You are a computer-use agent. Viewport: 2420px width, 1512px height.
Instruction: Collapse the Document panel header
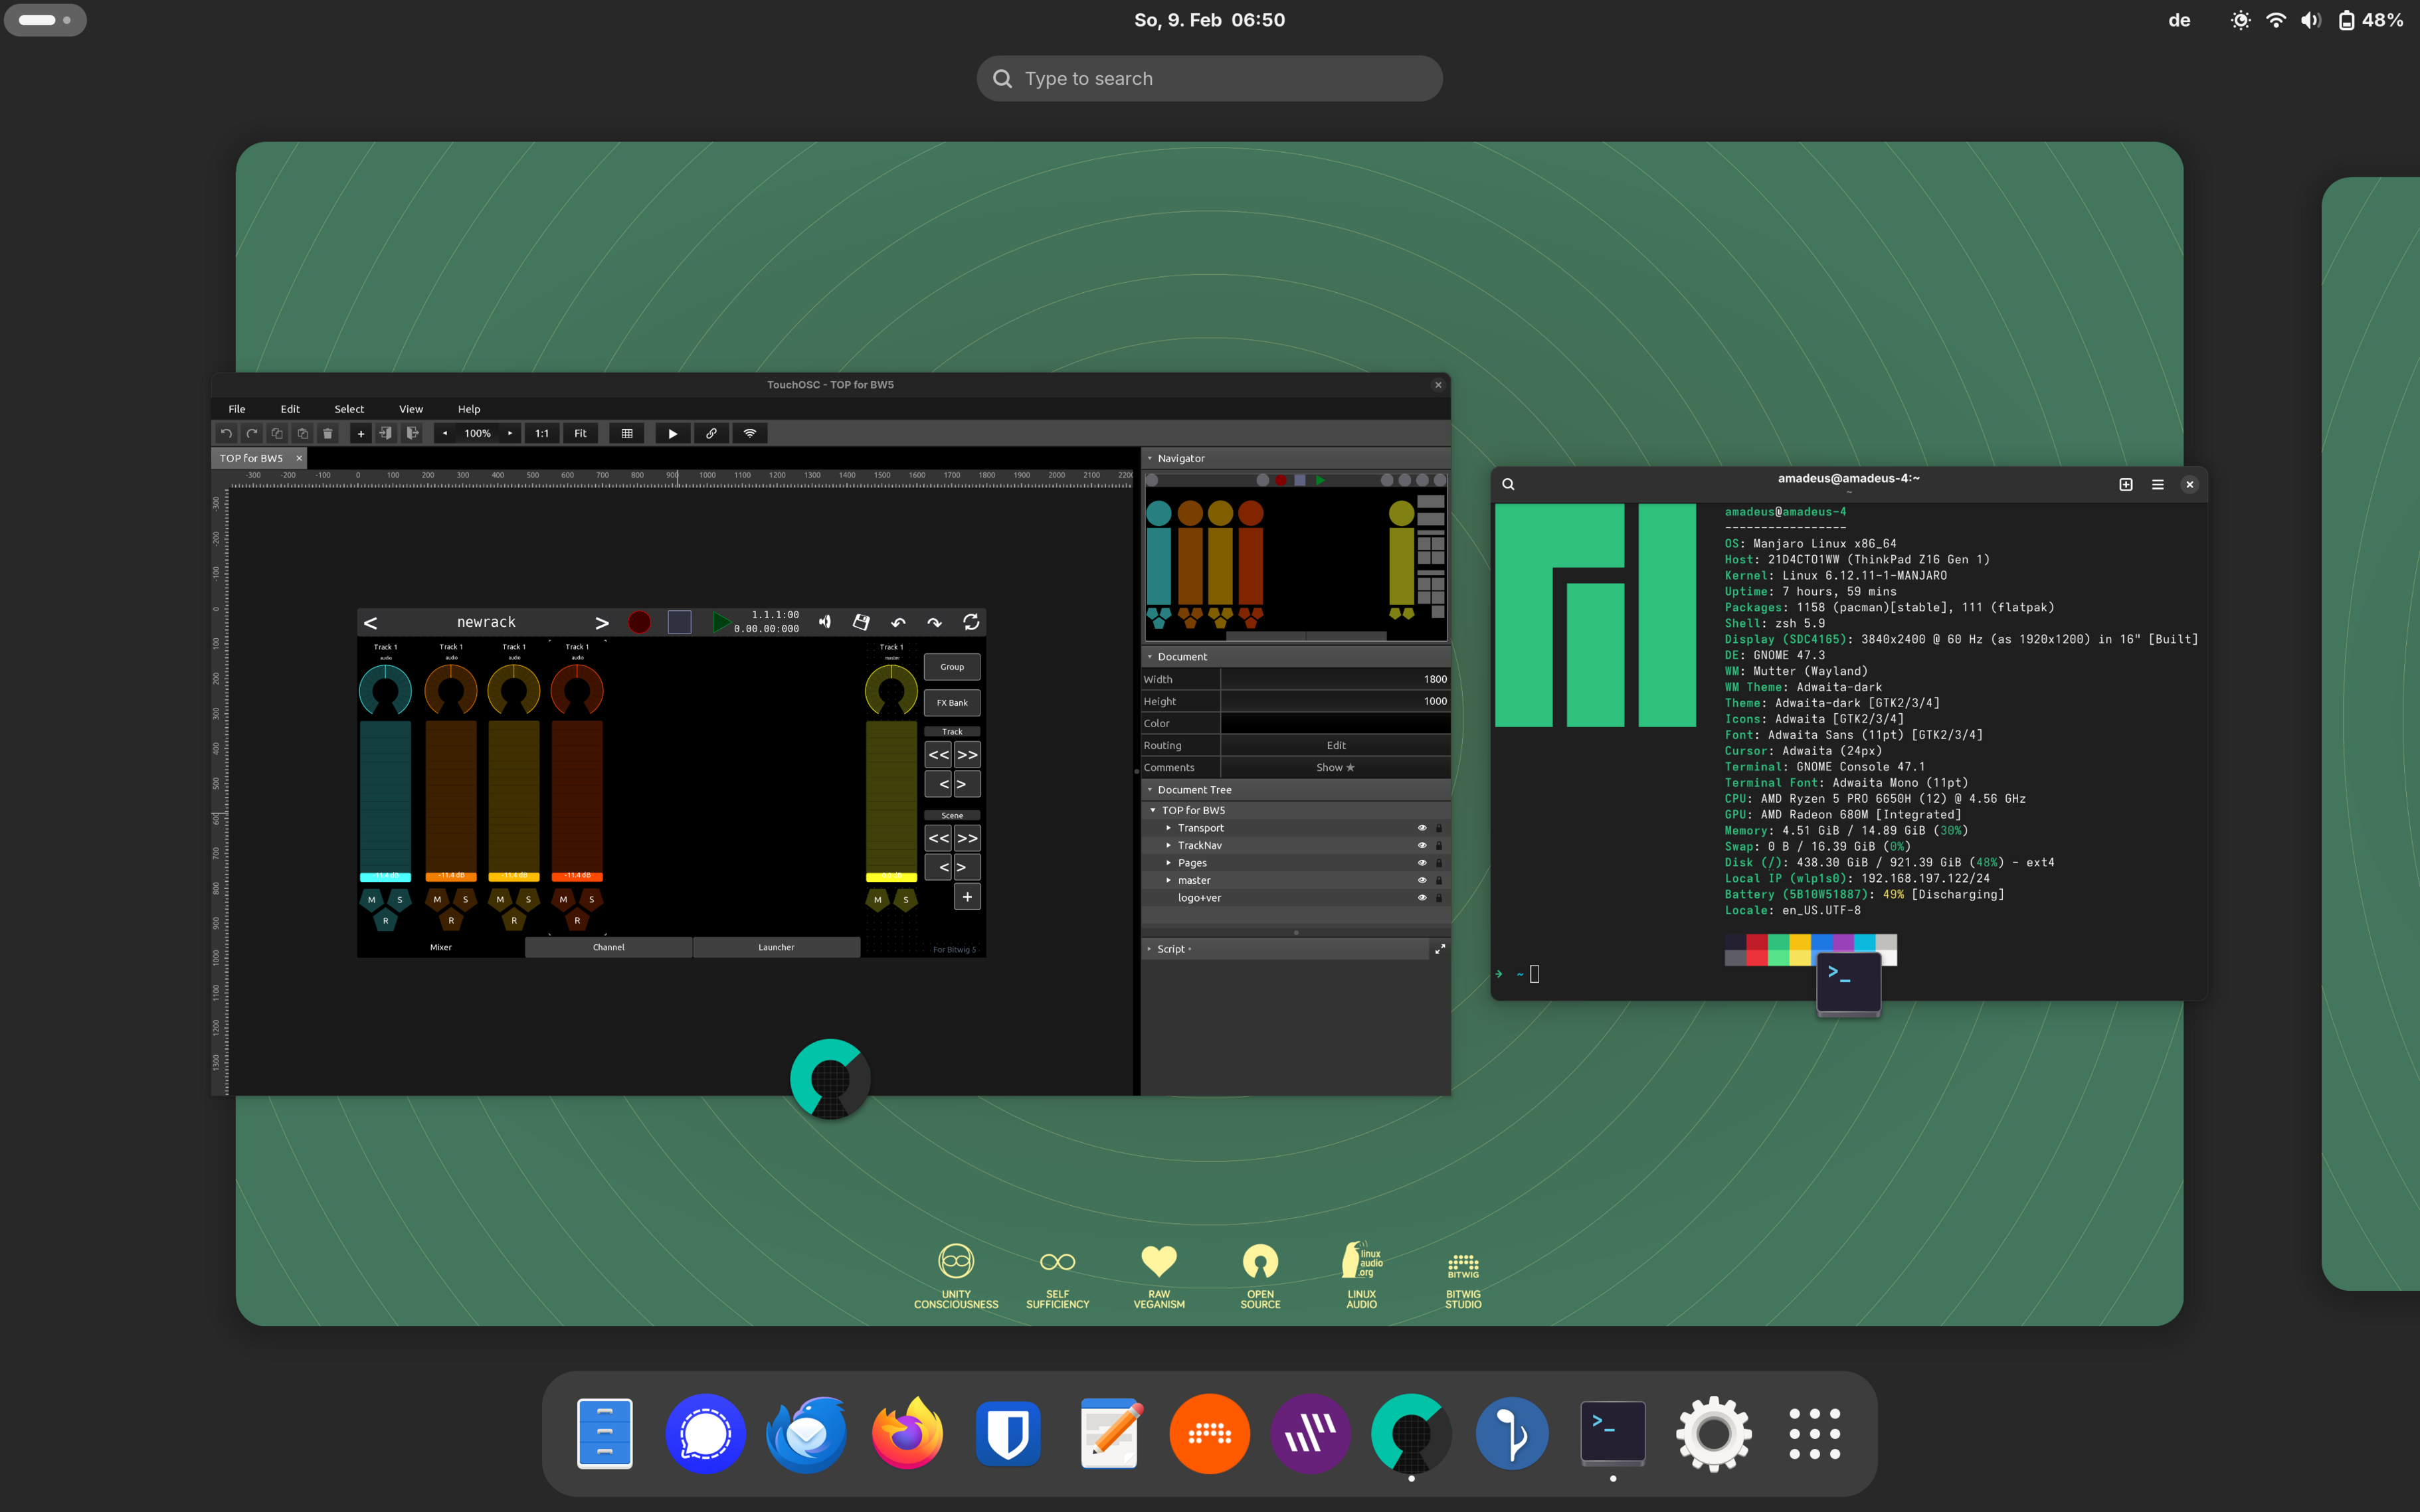(x=1149, y=657)
